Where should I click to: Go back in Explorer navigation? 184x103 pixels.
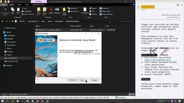click(x=3, y=21)
